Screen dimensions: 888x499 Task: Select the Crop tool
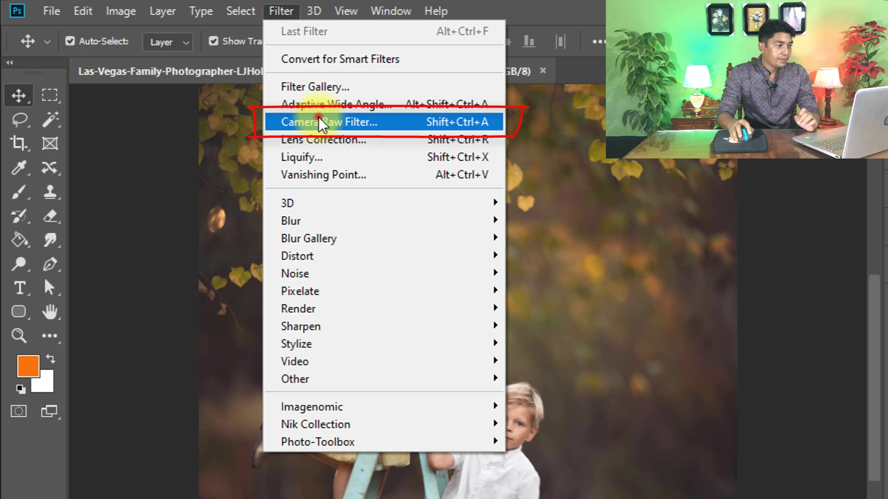pos(18,143)
